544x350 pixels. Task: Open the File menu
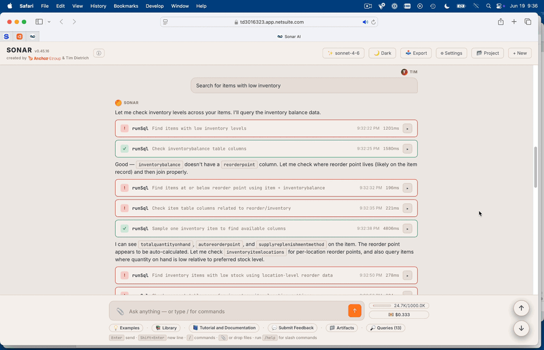(45, 6)
